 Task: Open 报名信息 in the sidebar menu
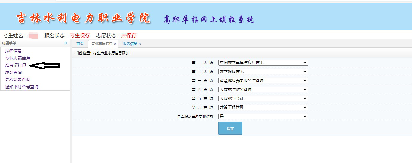pos(13,51)
